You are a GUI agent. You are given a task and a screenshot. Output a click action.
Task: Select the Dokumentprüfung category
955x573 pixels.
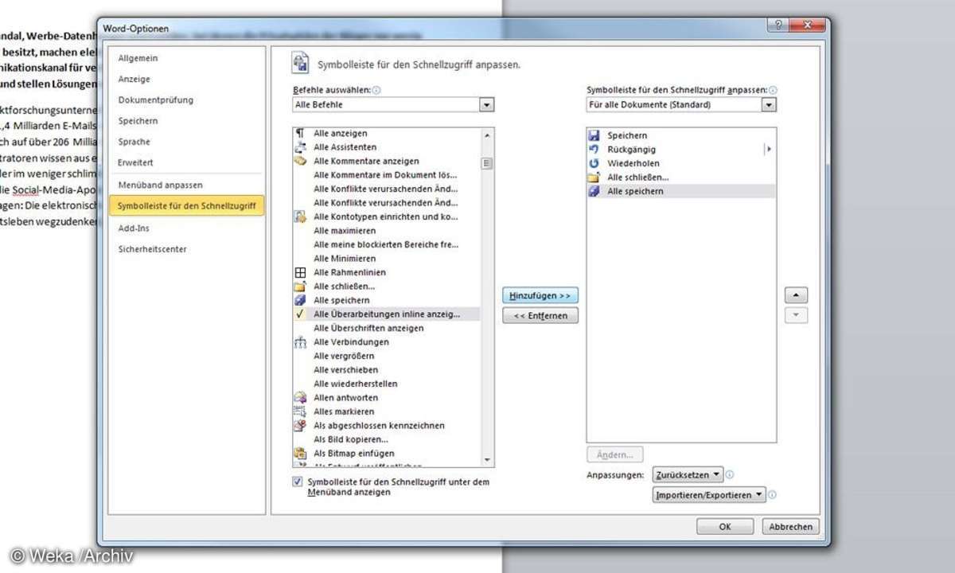[155, 99]
